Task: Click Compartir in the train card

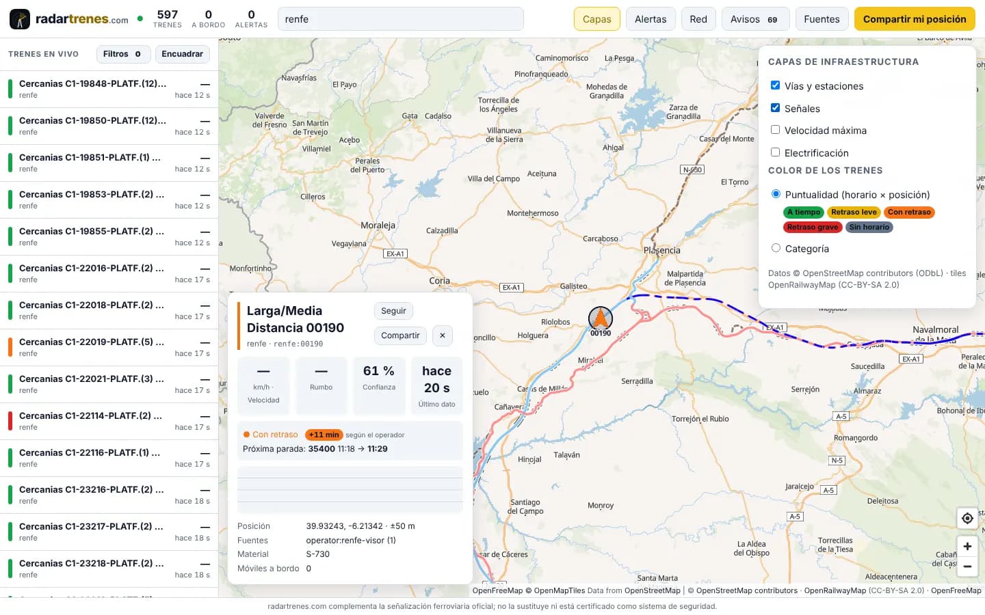Action: coord(400,336)
